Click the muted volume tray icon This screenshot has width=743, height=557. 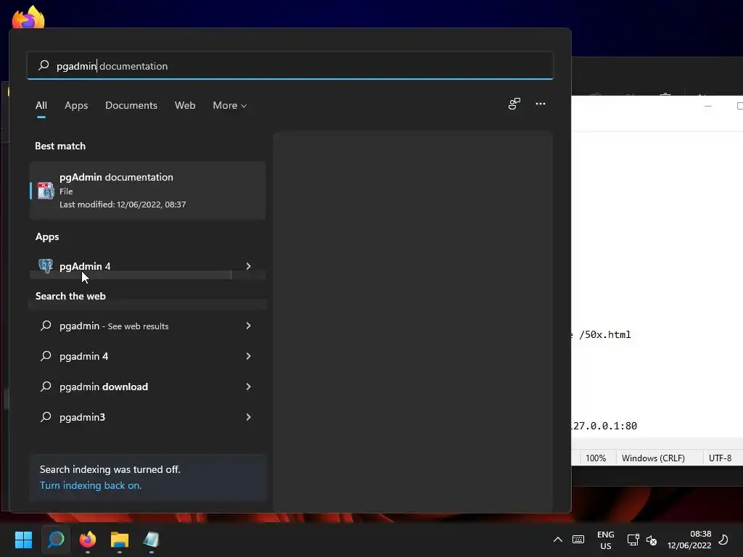tap(652, 540)
